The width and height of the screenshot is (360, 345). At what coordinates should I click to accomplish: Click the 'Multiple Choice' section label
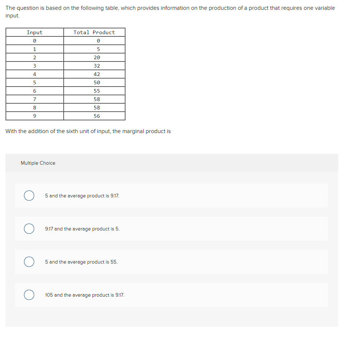pyautogui.click(x=38, y=163)
